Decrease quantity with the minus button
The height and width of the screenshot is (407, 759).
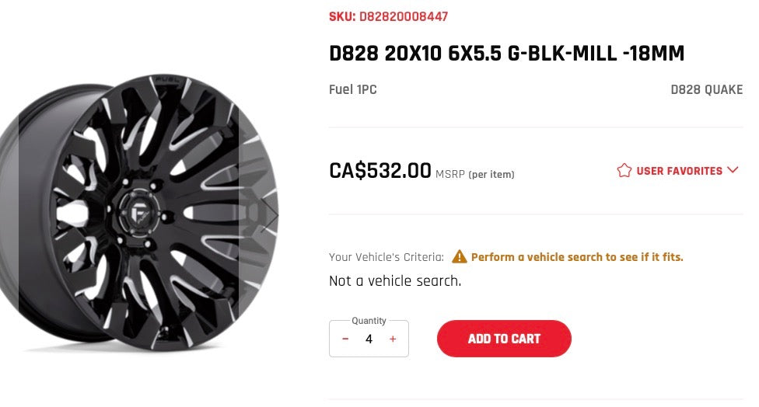tap(345, 339)
